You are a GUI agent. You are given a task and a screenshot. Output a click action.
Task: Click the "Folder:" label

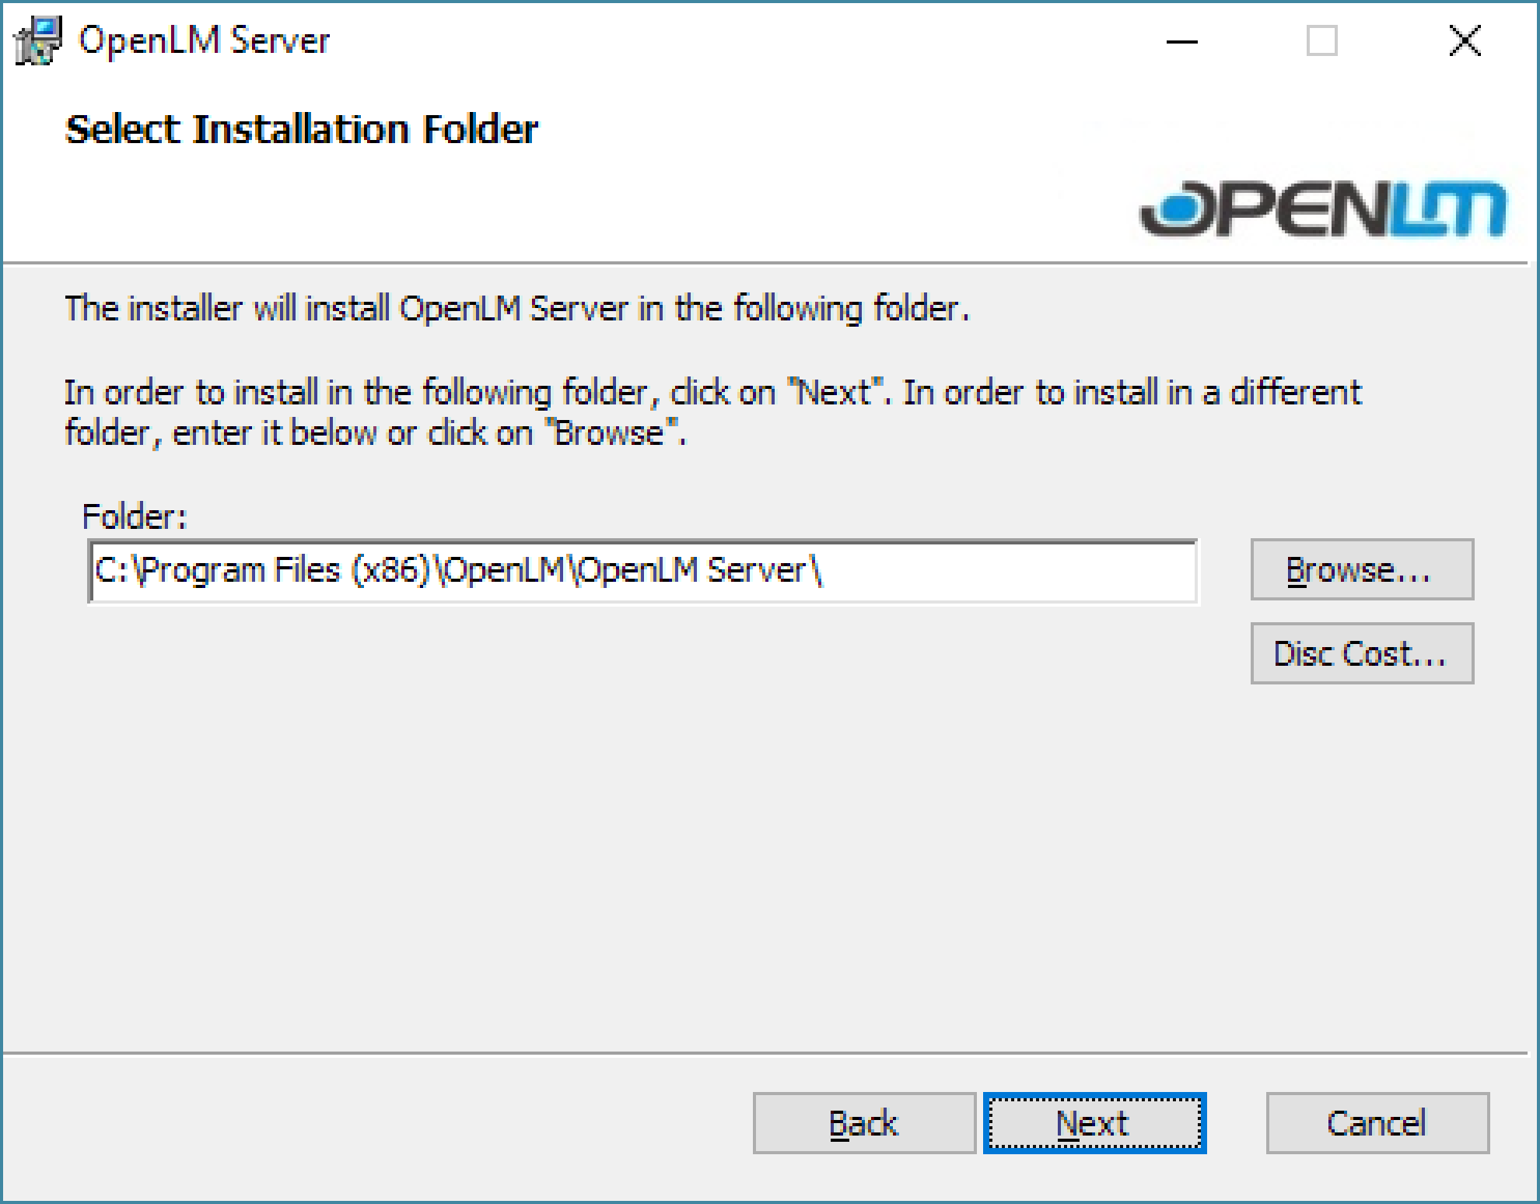135,516
